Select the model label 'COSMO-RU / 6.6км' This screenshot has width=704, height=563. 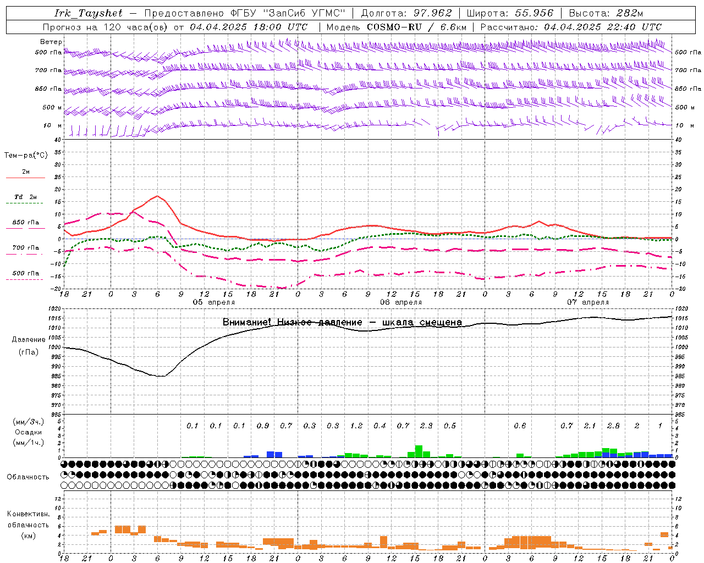(417, 27)
